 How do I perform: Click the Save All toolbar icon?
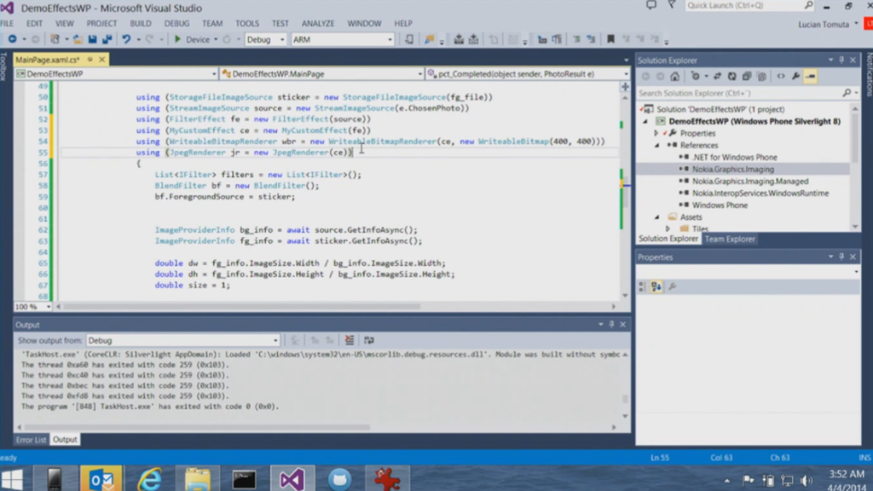[x=107, y=39]
